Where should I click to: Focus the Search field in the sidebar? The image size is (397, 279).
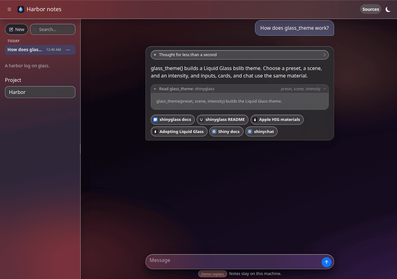(x=53, y=29)
